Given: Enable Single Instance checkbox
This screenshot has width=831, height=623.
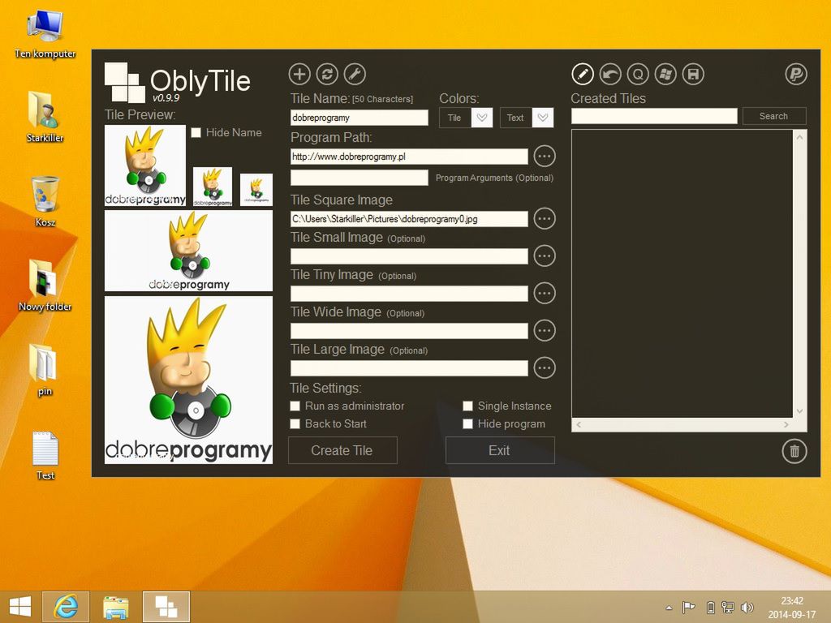Looking at the screenshot, I should (467, 406).
